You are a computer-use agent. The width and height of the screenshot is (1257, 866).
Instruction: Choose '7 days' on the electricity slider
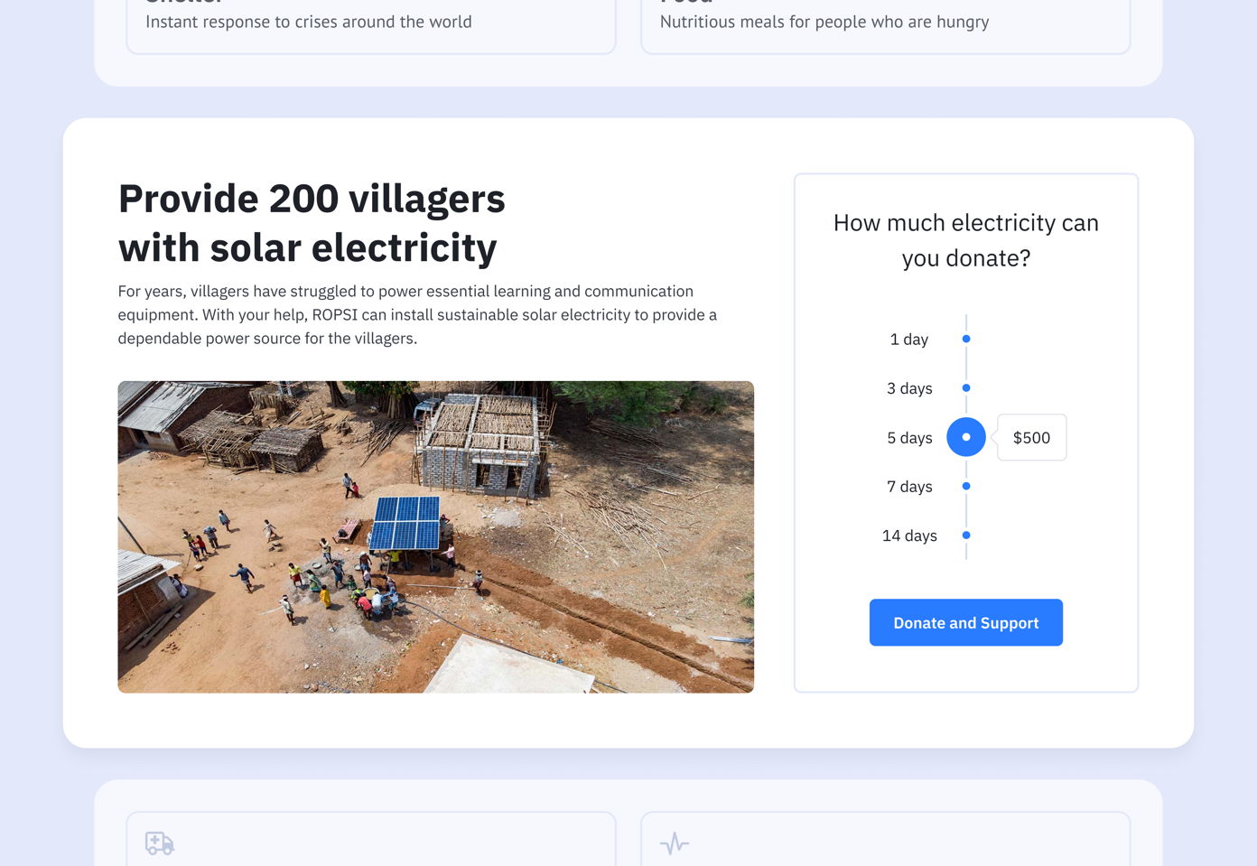click(x=966, y=486)
